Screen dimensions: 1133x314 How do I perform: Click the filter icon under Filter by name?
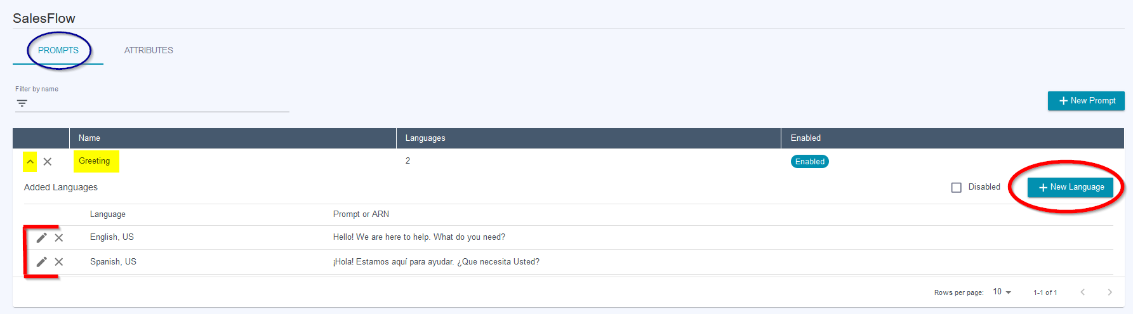point(22,103)
